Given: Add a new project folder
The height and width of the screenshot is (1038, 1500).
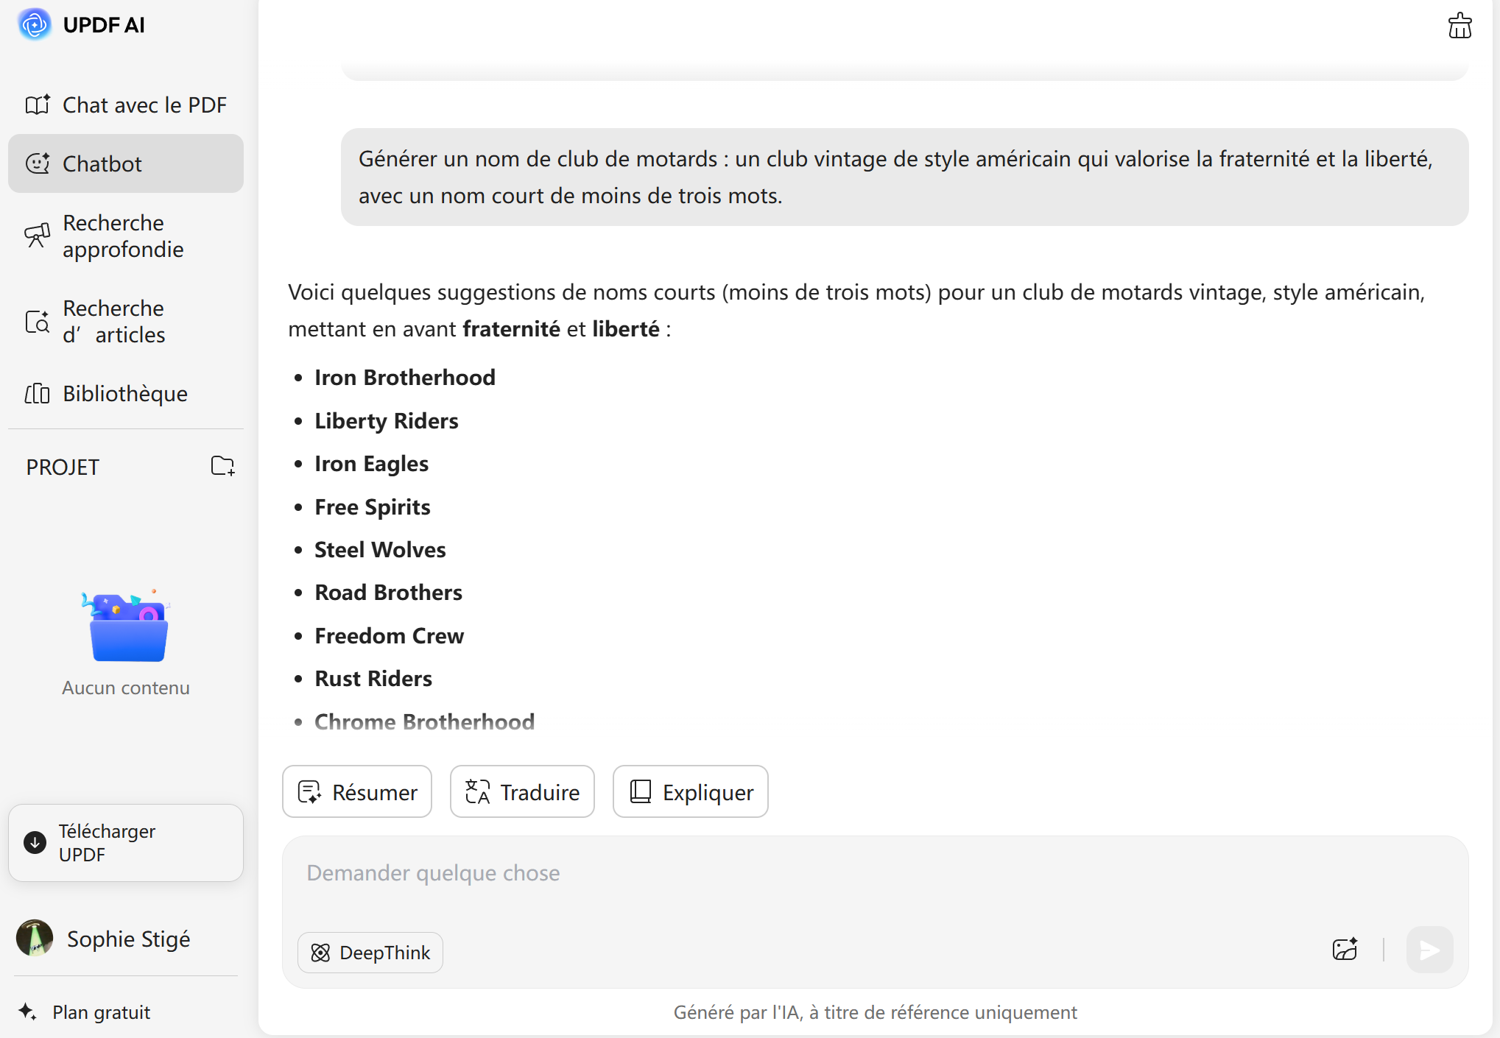Looking at the screenshot, I should pyautogui.click(x=222, y=466).
